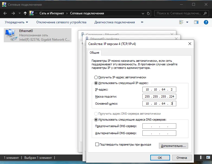Open the 'Упорядочить' menu
Image resolution: width=212 pixels, height=164 pixels.
click(x=16, y=22)
